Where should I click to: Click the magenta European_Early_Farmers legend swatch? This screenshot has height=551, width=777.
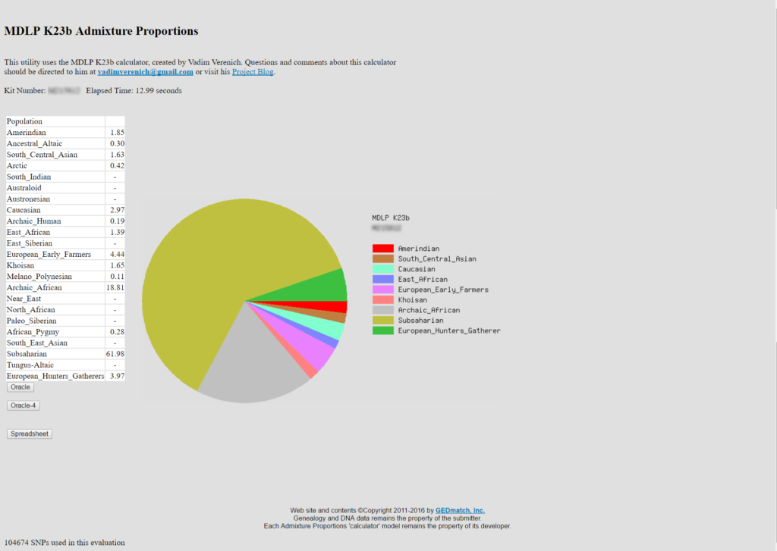coord(384,289)
